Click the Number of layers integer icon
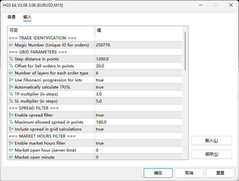239x181 pixels. (11, 73)
